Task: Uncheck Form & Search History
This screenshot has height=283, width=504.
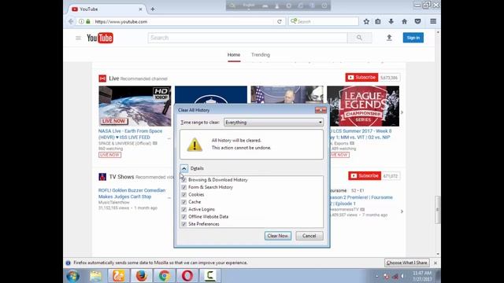Action: tap(183, 187)
